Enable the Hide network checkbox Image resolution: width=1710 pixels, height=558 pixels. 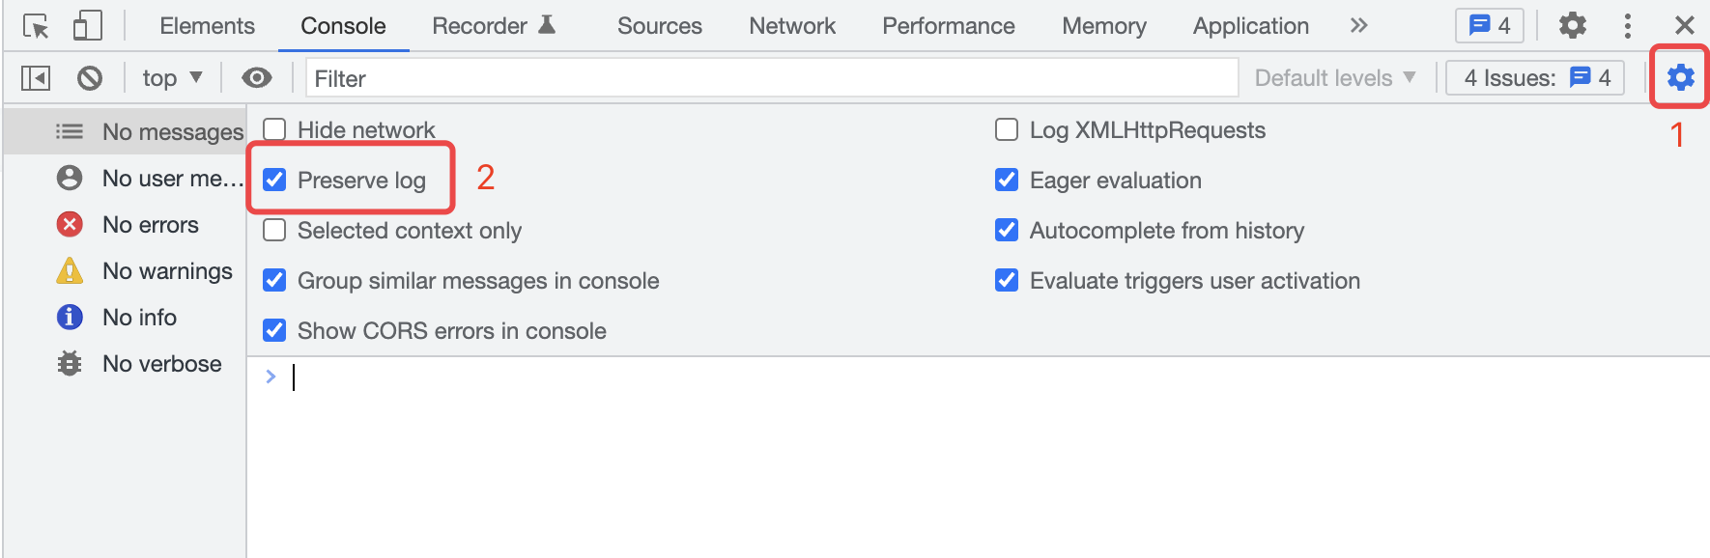[275, 130]
